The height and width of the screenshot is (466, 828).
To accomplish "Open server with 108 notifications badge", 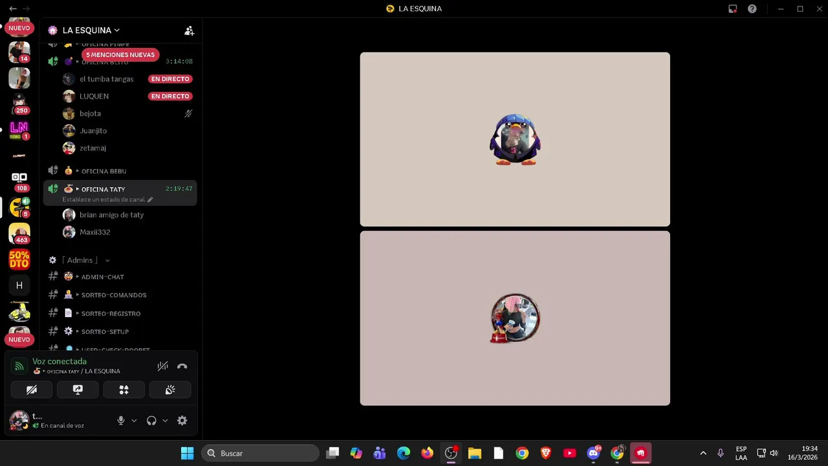I will [x=19, y=181].
